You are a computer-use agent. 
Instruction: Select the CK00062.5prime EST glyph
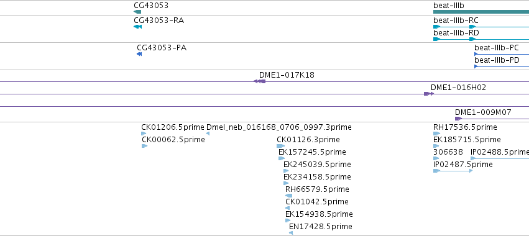click(145, 146)
